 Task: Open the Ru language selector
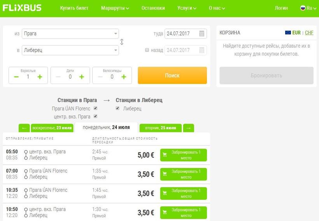click(x=308, y=8)
